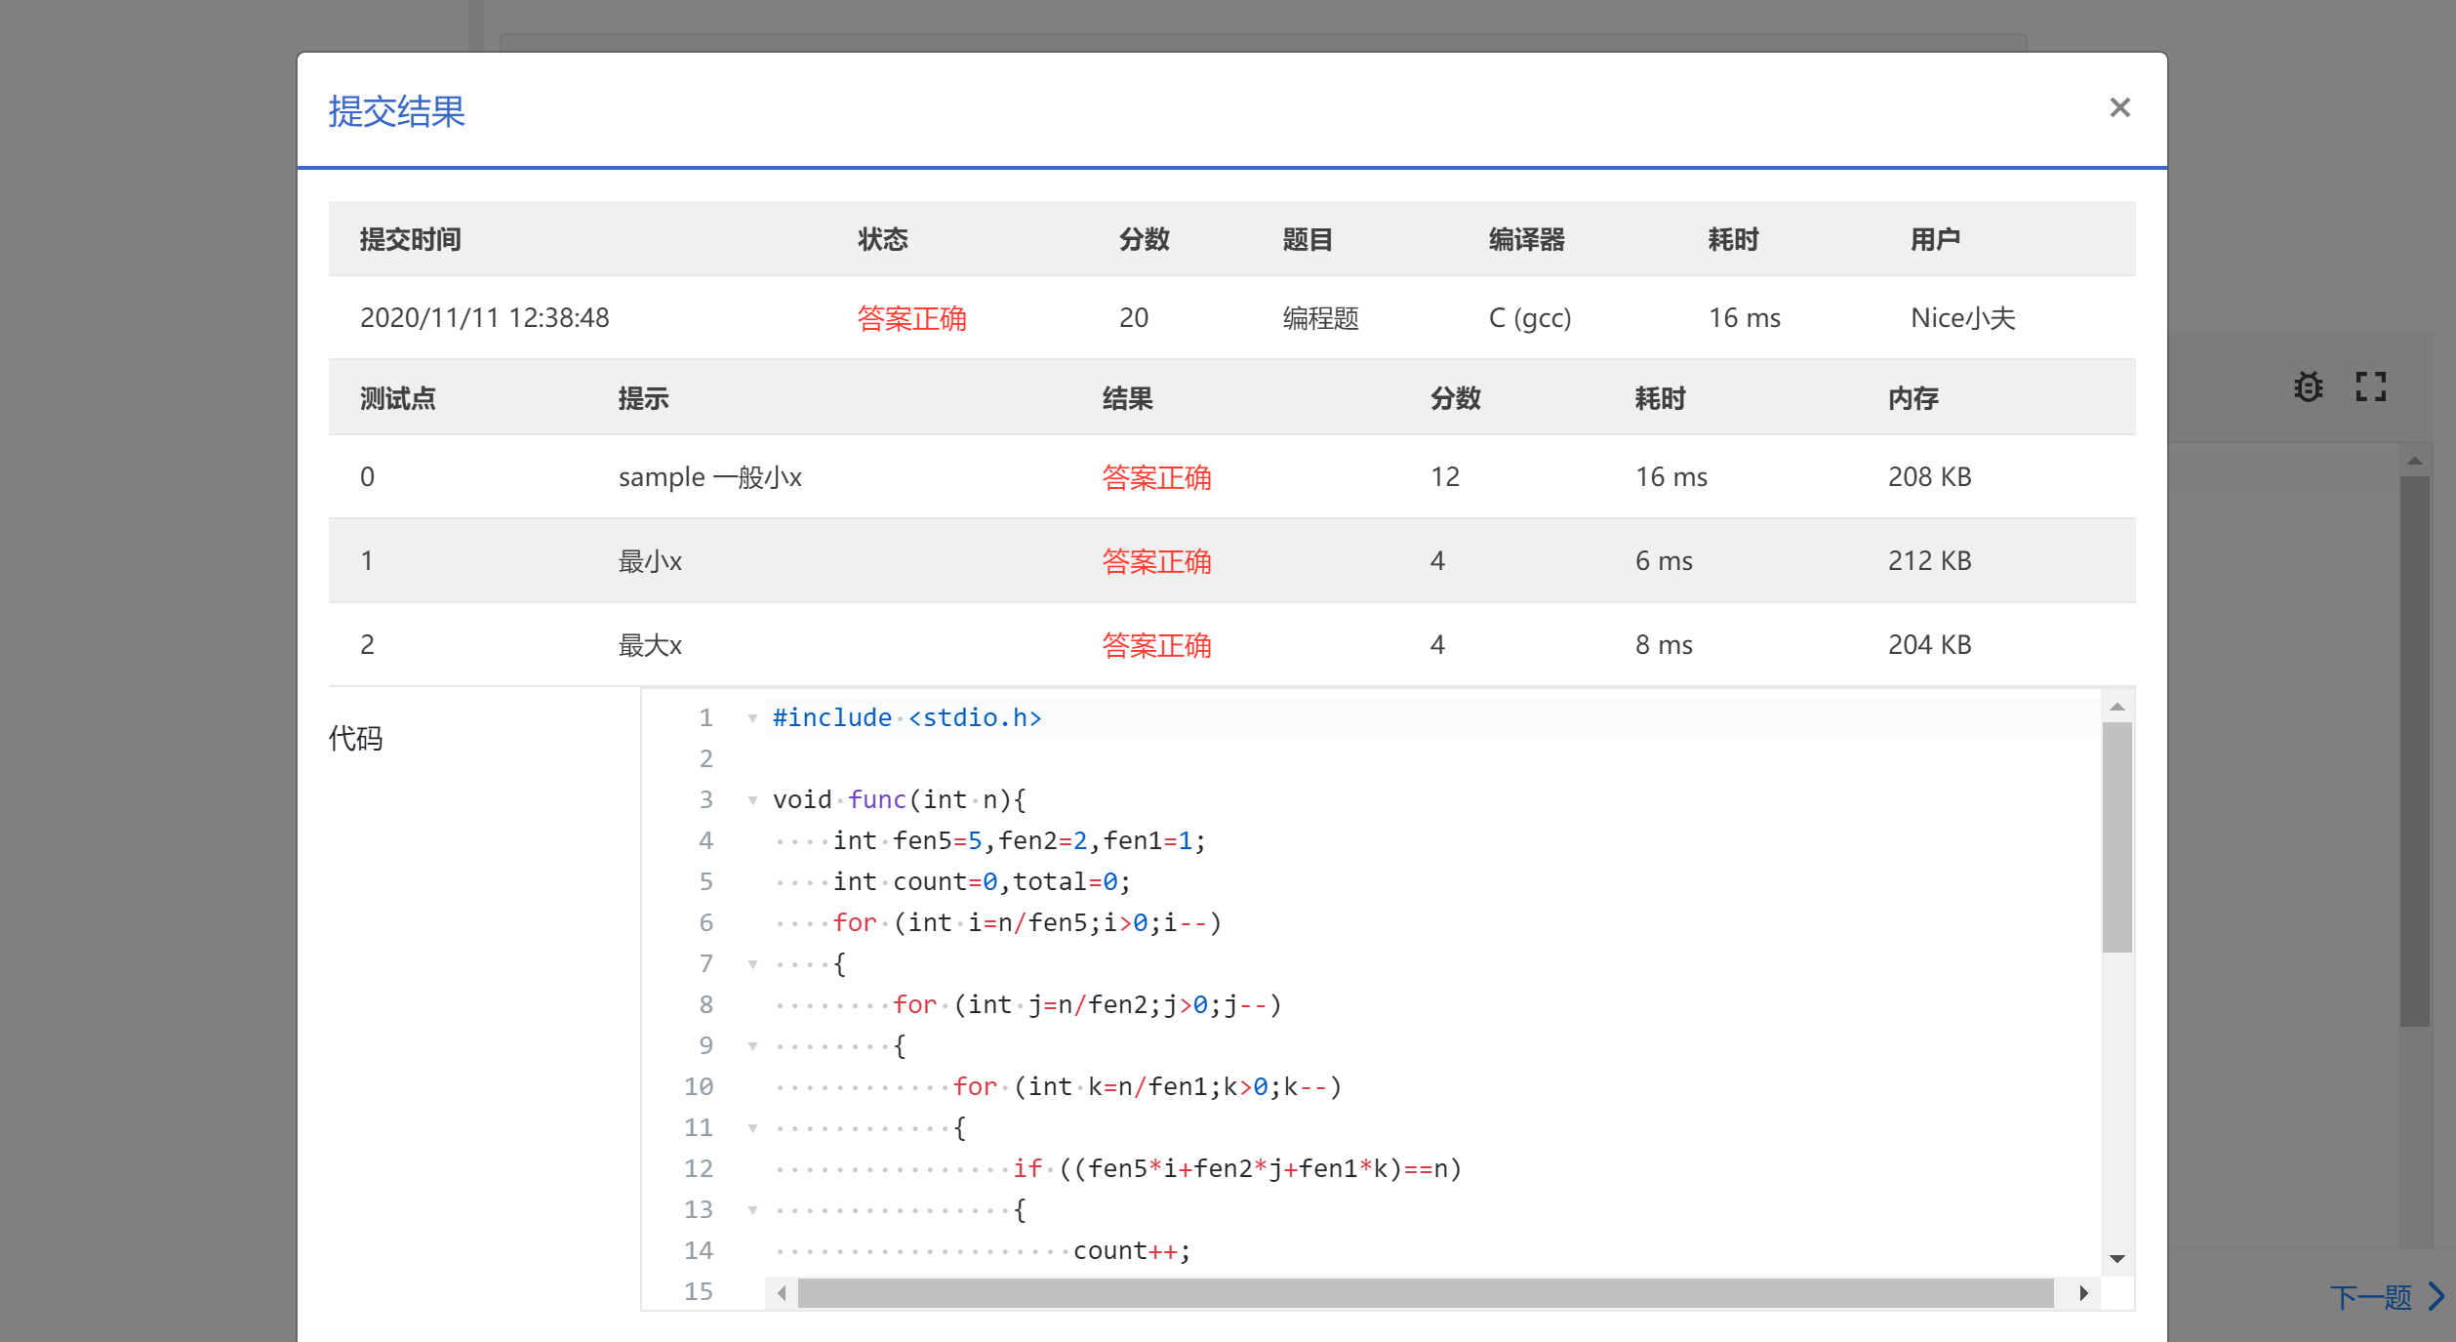Collapse the #include fold on line 1
2456x1342 pixels.
(x=752, y=718)
